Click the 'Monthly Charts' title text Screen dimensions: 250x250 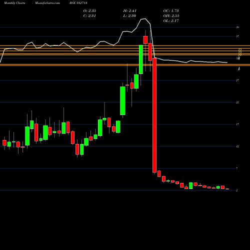point(14,3)
